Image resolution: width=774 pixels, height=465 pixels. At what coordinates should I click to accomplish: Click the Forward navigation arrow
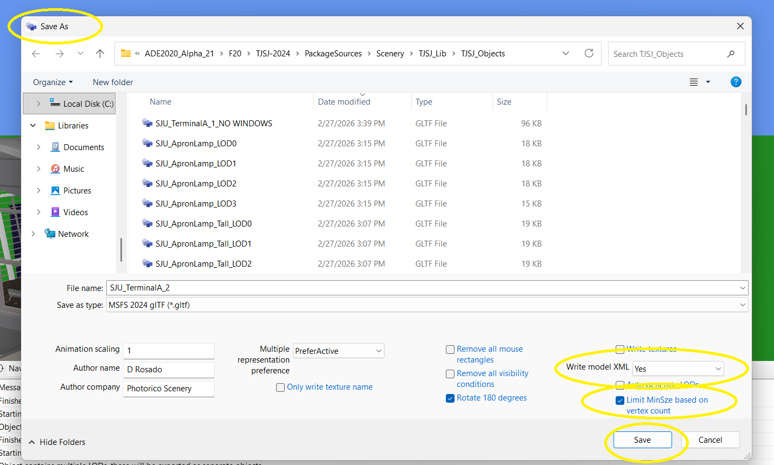pos(60,54)
